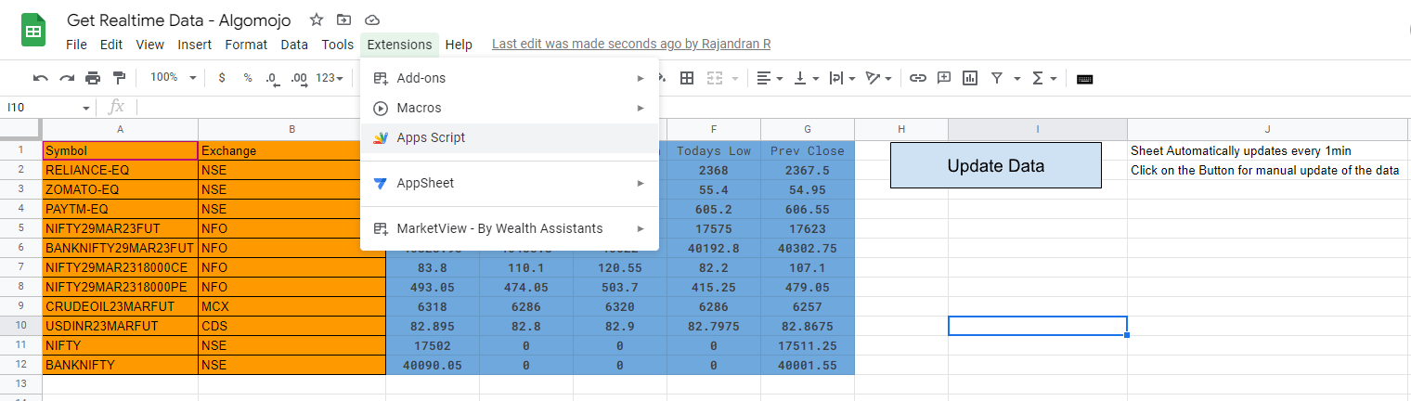Select the CRUDEOIL23MARFUT cell
Screen dimensions: 1411x401
coord(121,306)
